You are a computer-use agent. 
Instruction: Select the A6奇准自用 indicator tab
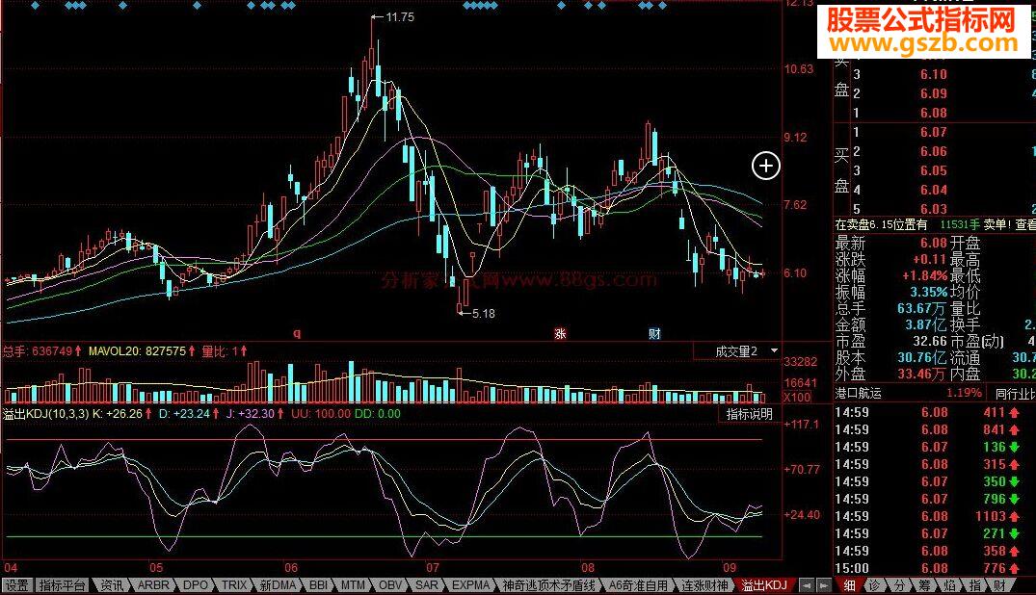coord(638,585)
